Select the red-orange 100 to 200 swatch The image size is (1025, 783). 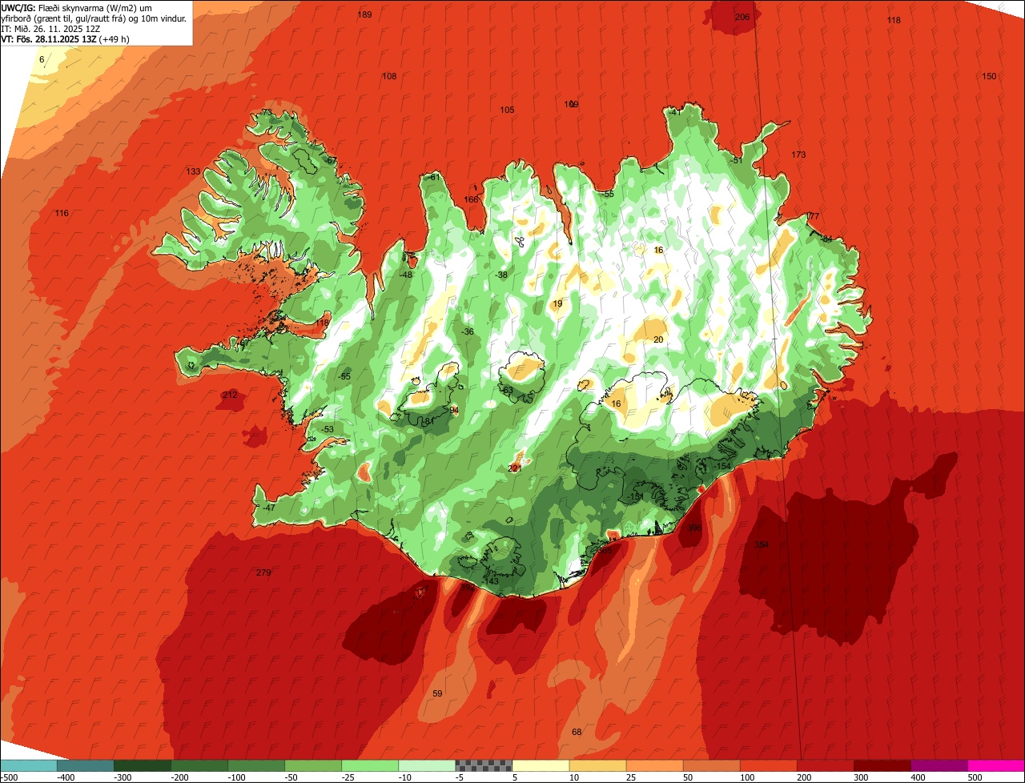click(x=768, y=765)
